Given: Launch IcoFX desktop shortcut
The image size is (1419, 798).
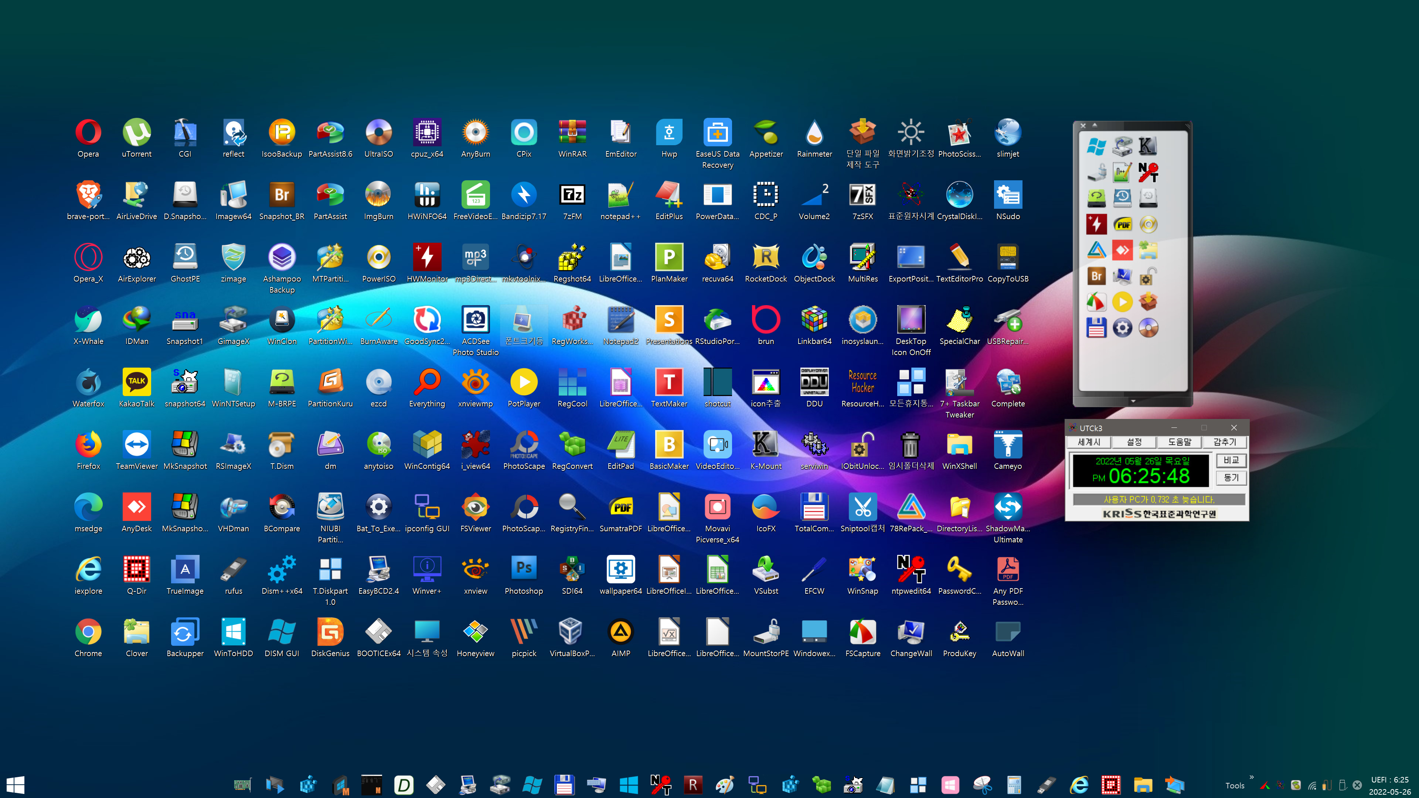Looking at the screenshot, I should (766, 512).
